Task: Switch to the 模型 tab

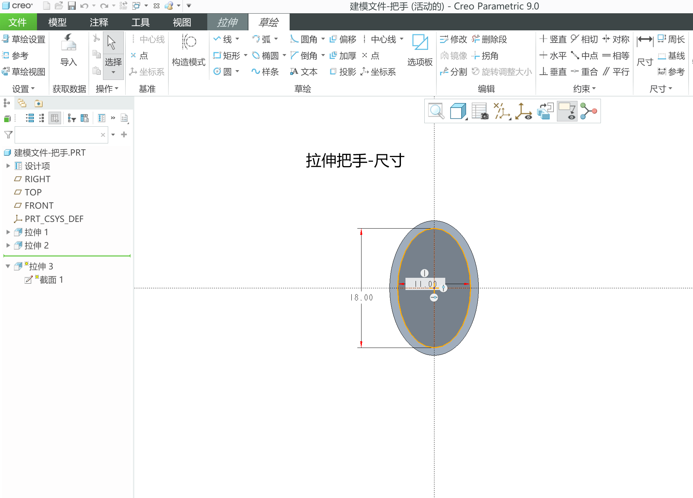Action: [x=57, y=22]
